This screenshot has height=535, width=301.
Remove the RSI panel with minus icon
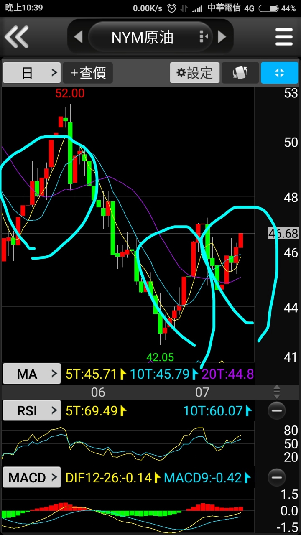276,410
